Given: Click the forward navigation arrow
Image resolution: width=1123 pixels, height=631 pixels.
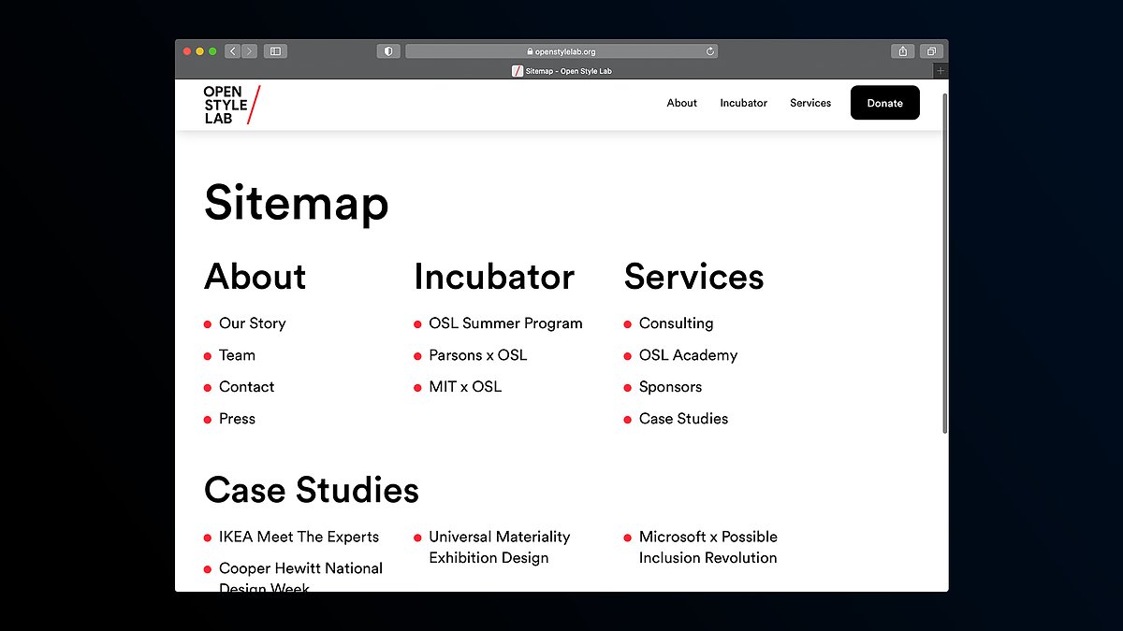Looking at the screenshot, I should click(x=249, y=51).
